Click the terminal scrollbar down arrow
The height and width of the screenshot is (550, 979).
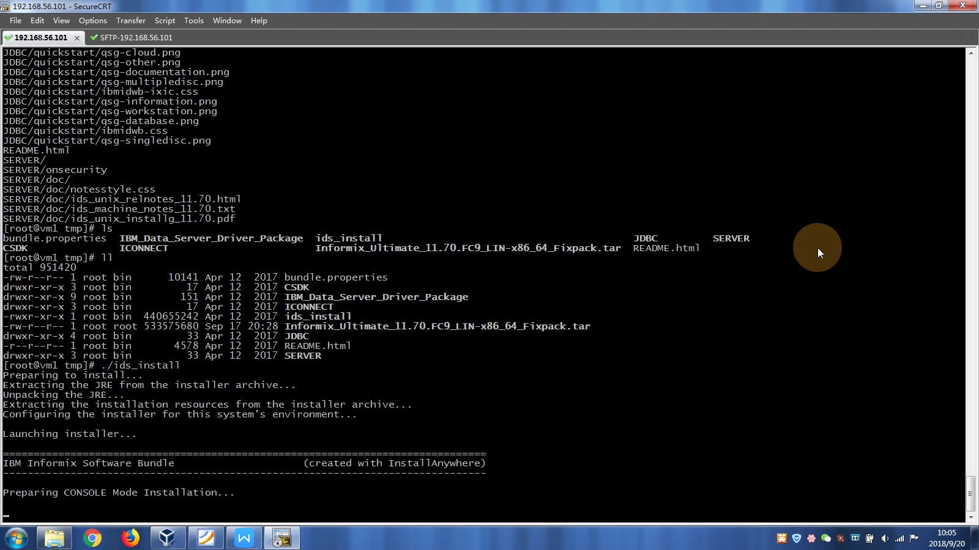[971, 518]
